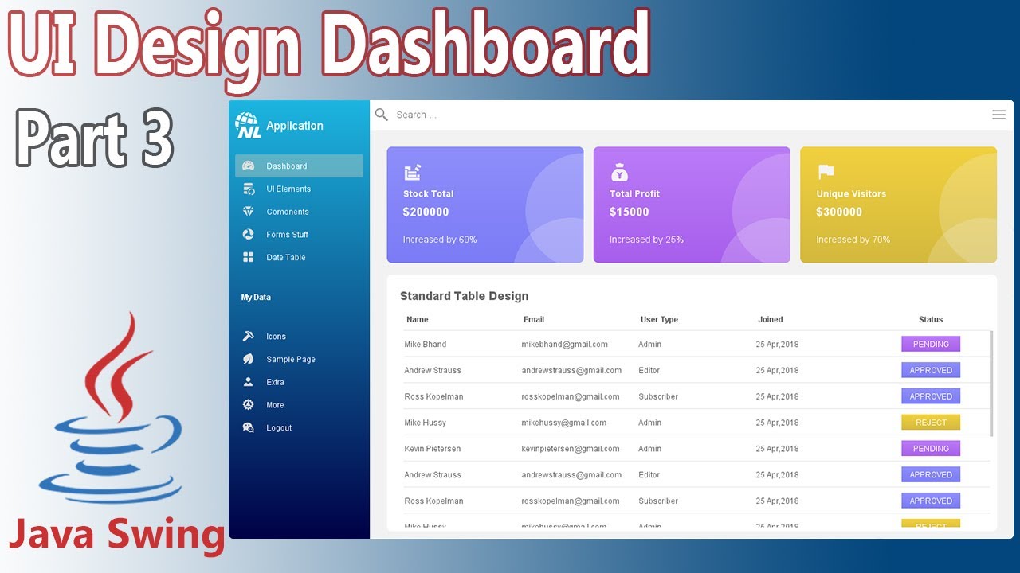The image size is (1020, 573).
Task: Select UI Elements in the sidebar
Action: tap(299, 189)
